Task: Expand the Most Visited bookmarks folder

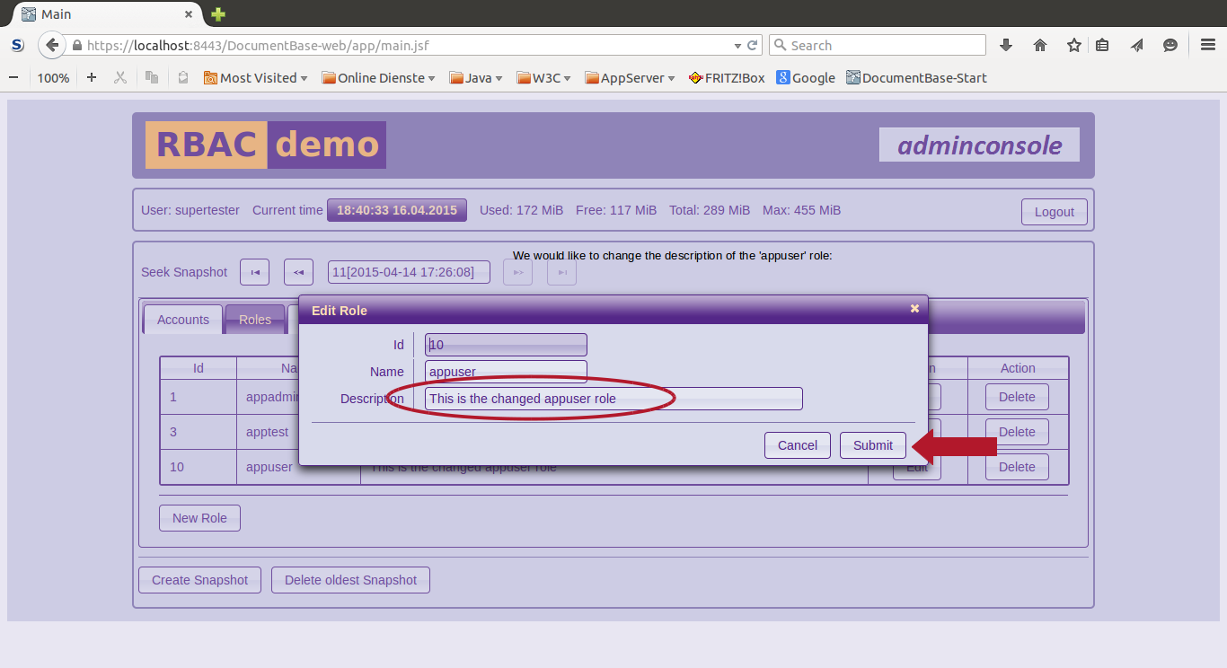Action: (256, 78)
